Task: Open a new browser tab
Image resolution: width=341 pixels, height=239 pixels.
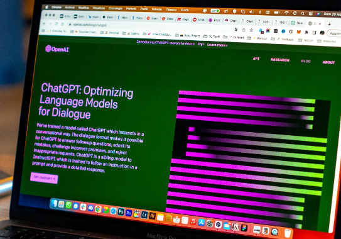Action: [330, 24]
